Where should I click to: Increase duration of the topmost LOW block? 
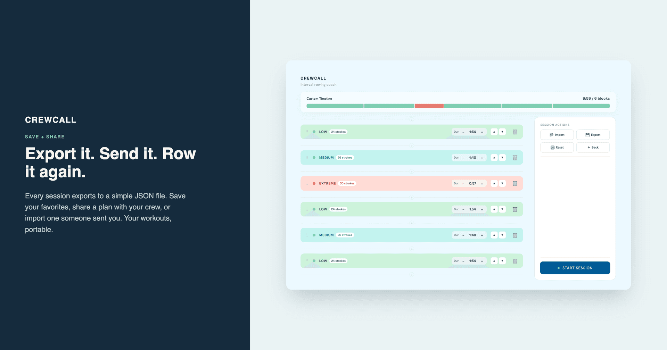click(482, 132)
